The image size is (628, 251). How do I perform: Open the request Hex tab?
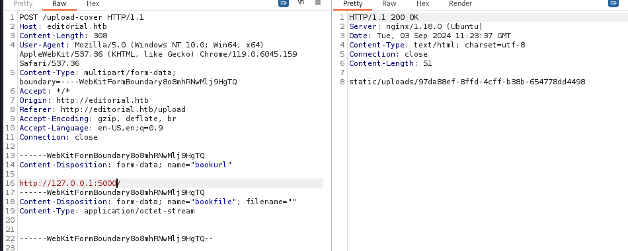[x=93, y=3]
